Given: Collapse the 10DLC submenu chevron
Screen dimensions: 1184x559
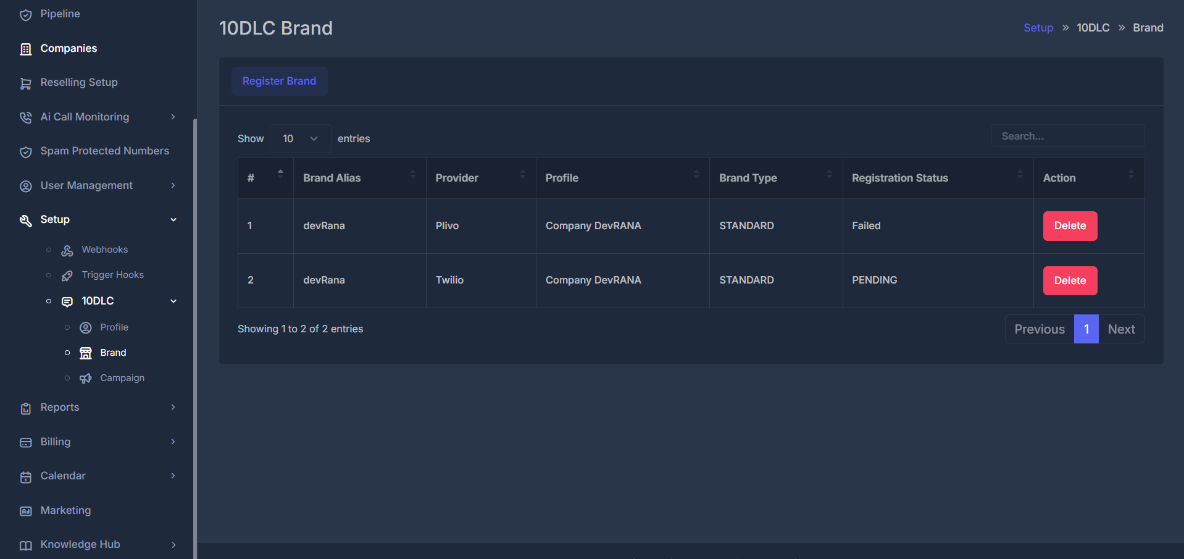Looking at the screenshot, I should (173, 301).
